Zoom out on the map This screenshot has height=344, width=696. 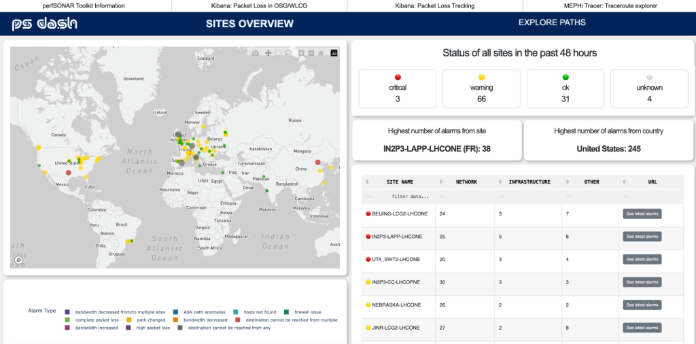[311, 53]
